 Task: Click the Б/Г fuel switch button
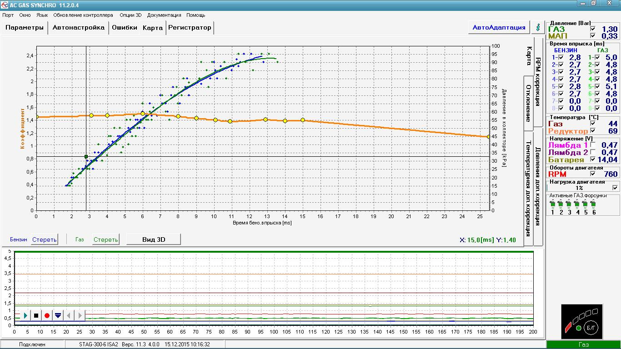[591, 327]
